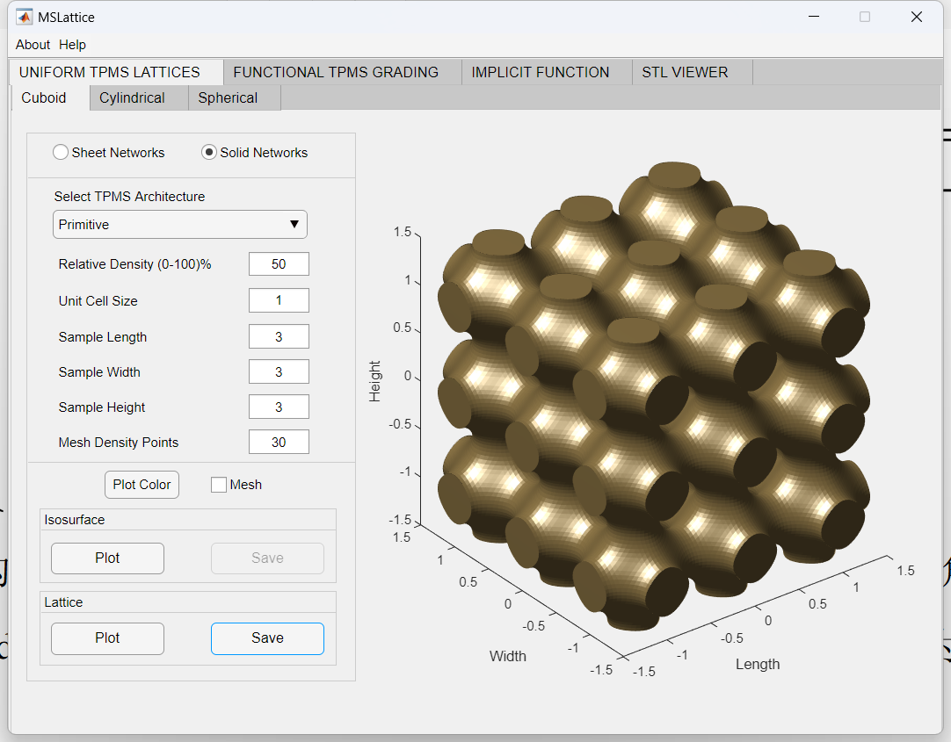Open the Help menu
Image resolution: width=951 pixels, height=742 pixels.
pos(72,45)
